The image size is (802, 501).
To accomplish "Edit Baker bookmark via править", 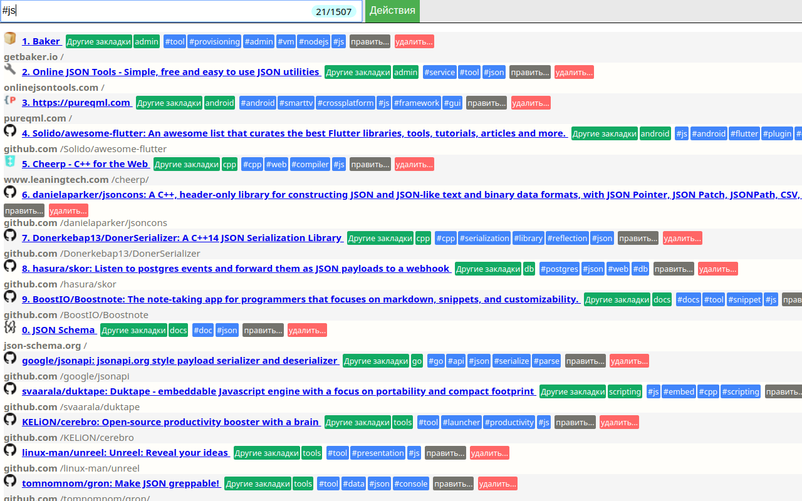I will pyautogui.click(x=370, y=41).
